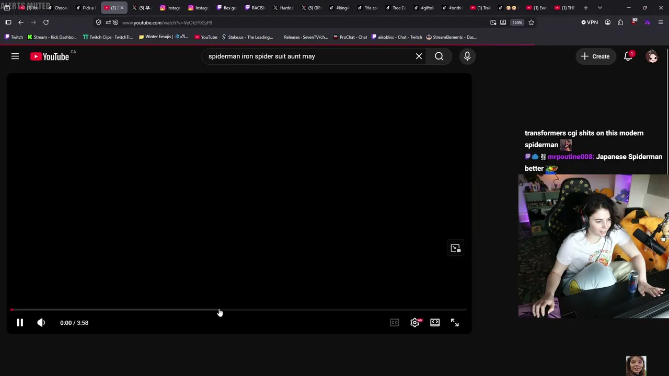Viewport: 669px width, 376px height.
Task: Close the active YouTube tab
Action: [x=122, y=8]
